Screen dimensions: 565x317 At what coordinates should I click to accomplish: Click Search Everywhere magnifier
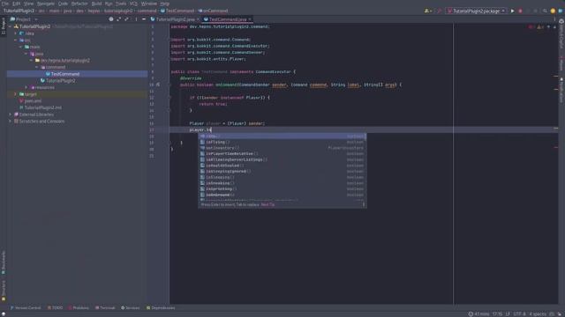(x=545, y=11)
